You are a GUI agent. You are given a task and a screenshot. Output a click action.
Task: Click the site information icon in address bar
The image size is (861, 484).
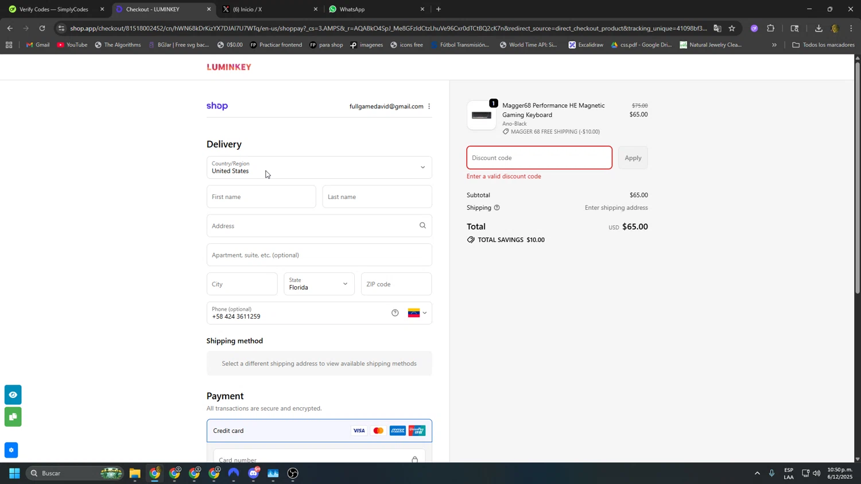tap(61, 28)
